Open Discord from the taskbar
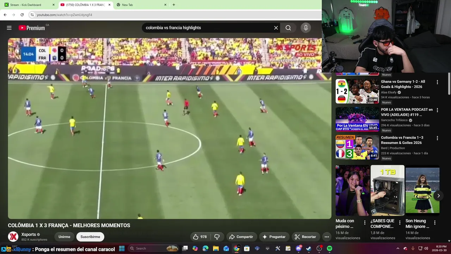Screen dimensions: 451x254 [x=298, y=248]
